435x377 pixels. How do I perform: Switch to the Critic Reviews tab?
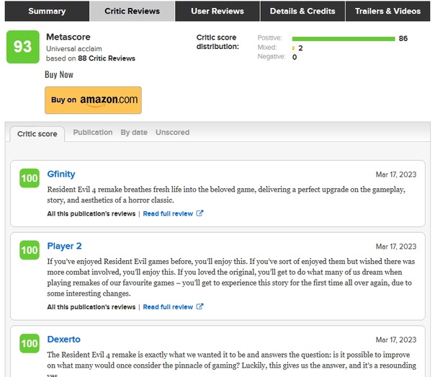tap(132, 11)
